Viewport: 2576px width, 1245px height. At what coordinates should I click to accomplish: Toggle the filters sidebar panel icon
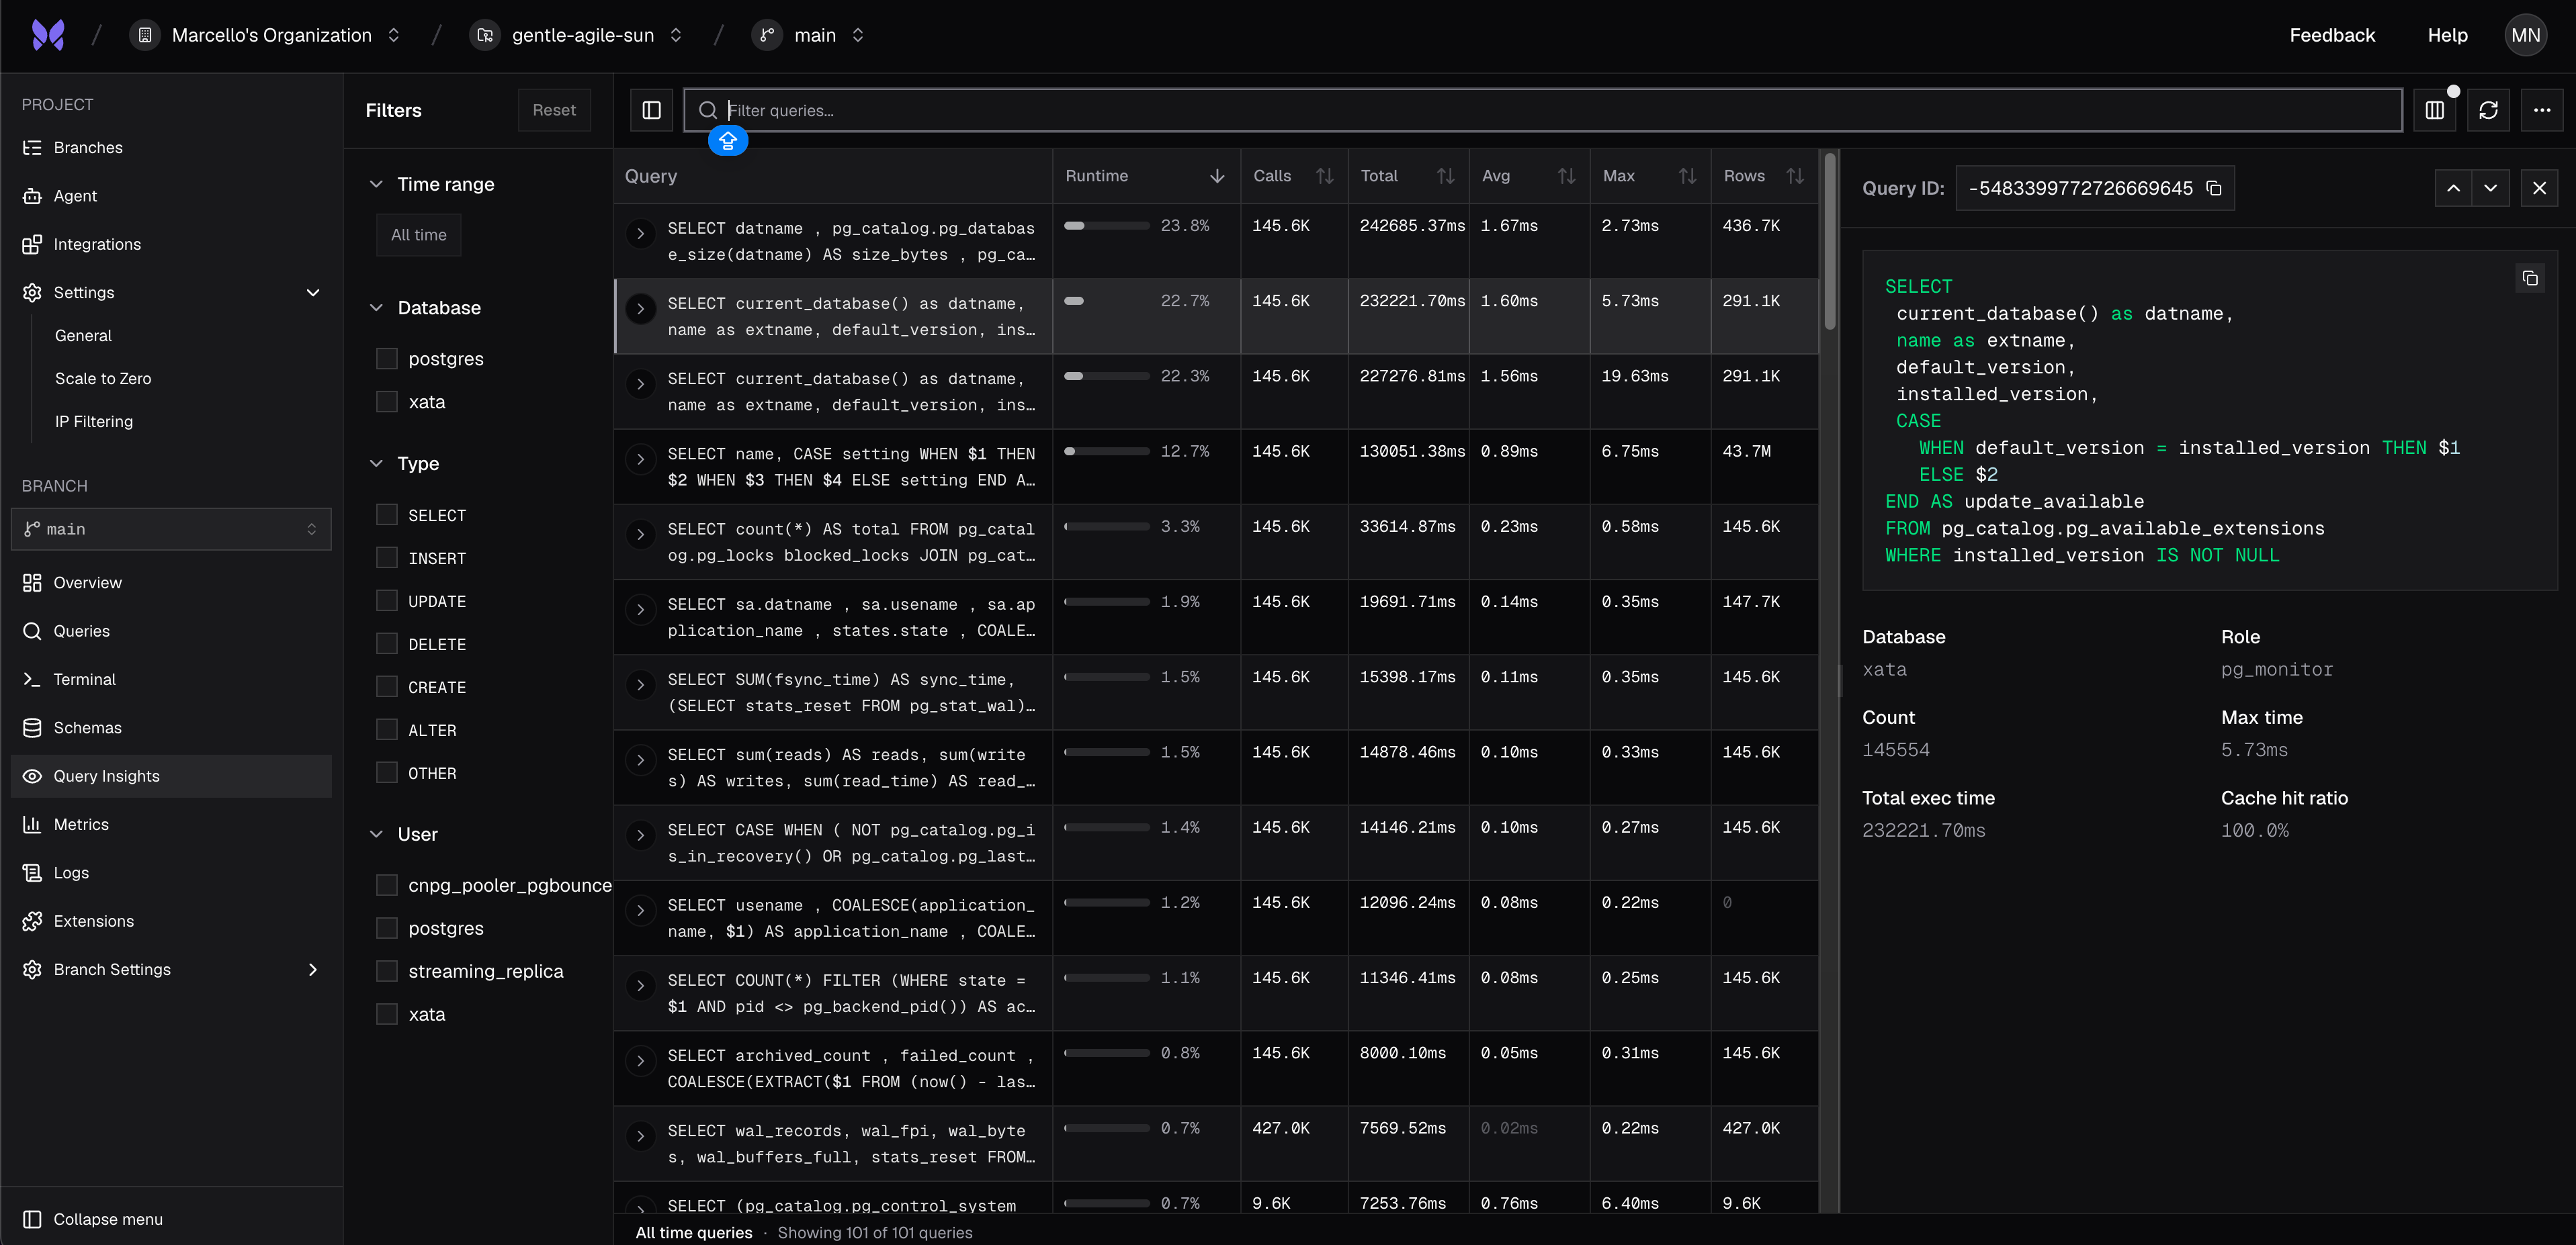click(651, 110)
